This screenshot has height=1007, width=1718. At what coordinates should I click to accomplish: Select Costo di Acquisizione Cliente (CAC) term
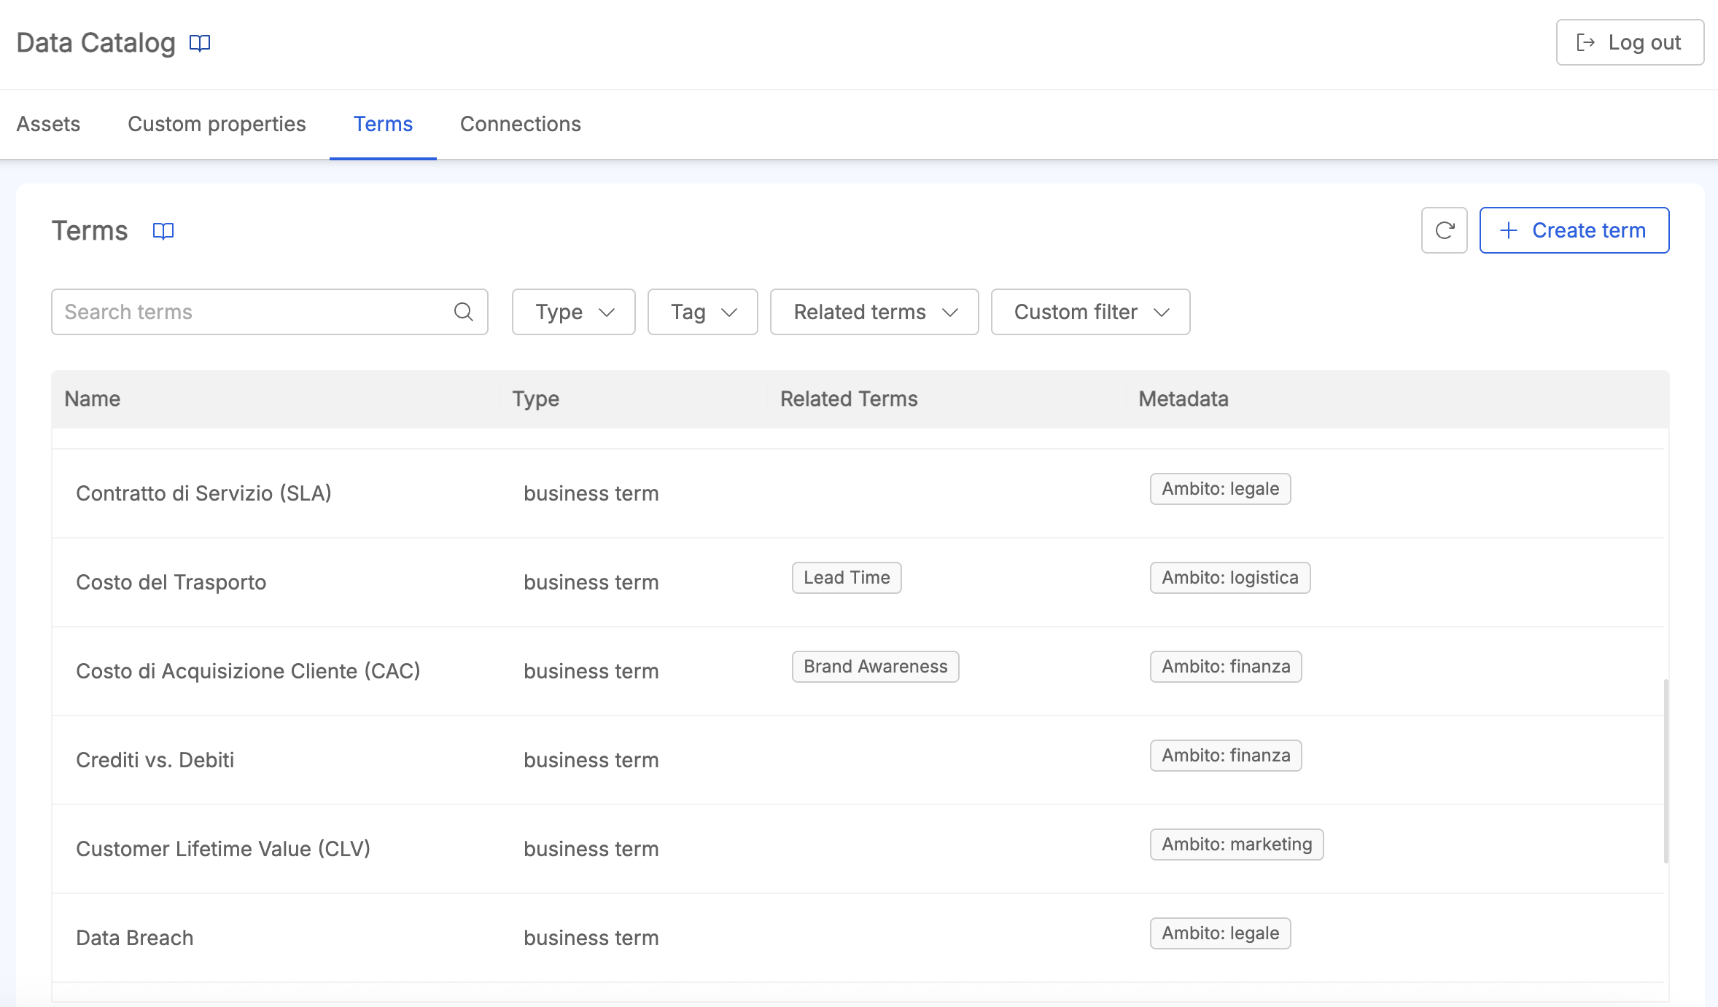[x=248, y=671]
